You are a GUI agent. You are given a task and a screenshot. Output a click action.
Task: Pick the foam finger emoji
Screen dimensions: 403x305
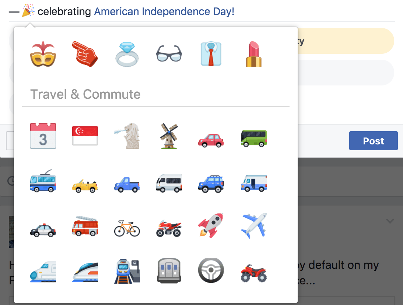pyautogui.click(x=85, y=53)
